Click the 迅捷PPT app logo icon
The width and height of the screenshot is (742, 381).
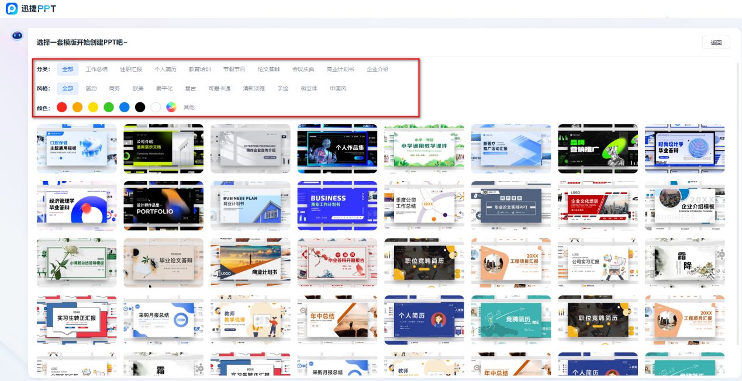(12, 9)
